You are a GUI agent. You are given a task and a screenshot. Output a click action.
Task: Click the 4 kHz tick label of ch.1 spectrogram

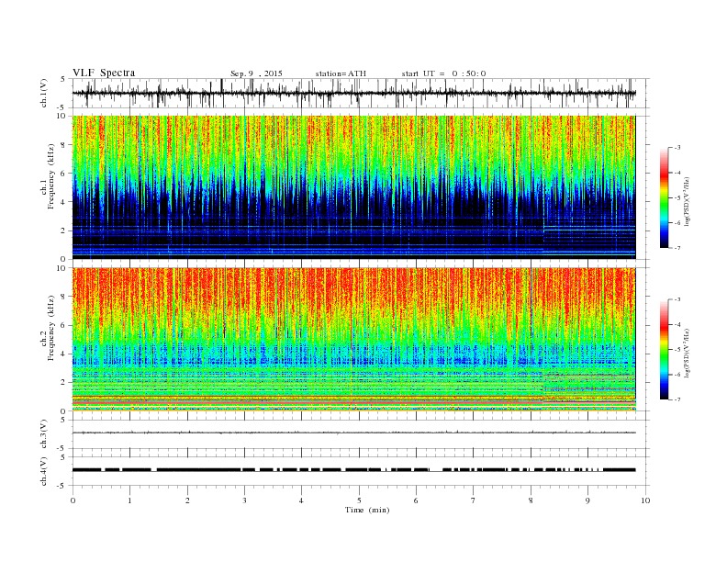click(x=63, y=202)
